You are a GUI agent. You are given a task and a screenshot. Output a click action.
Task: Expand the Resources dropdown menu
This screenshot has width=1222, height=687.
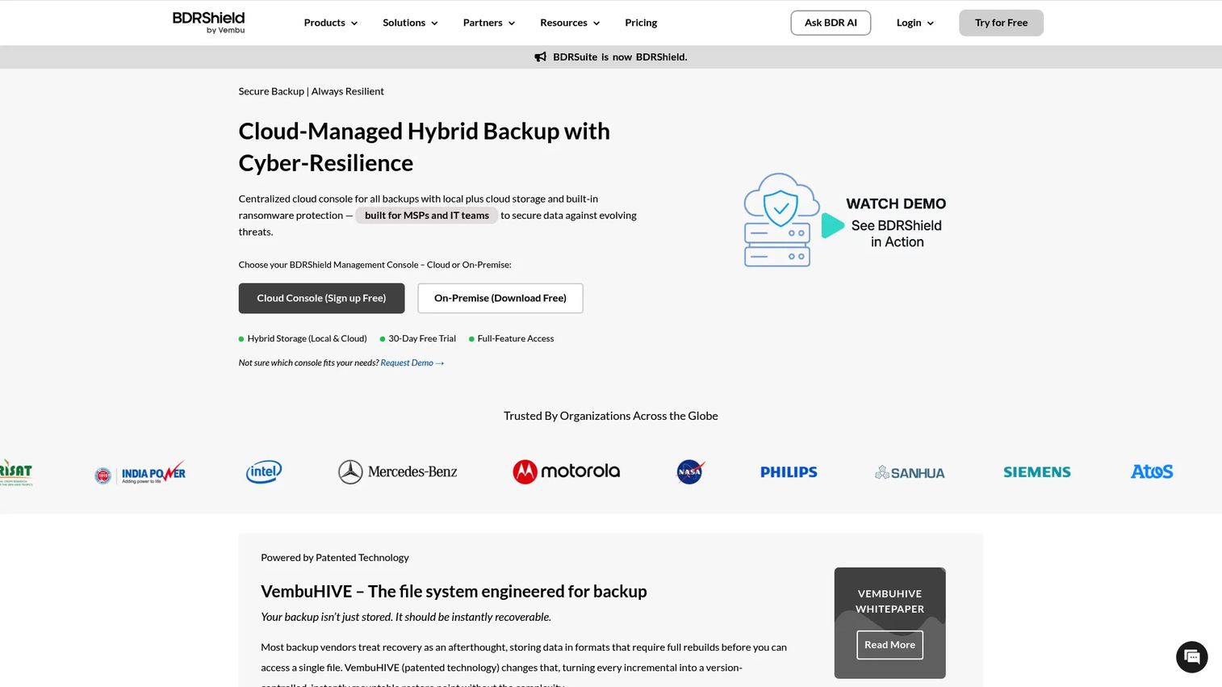click(570, 23)
